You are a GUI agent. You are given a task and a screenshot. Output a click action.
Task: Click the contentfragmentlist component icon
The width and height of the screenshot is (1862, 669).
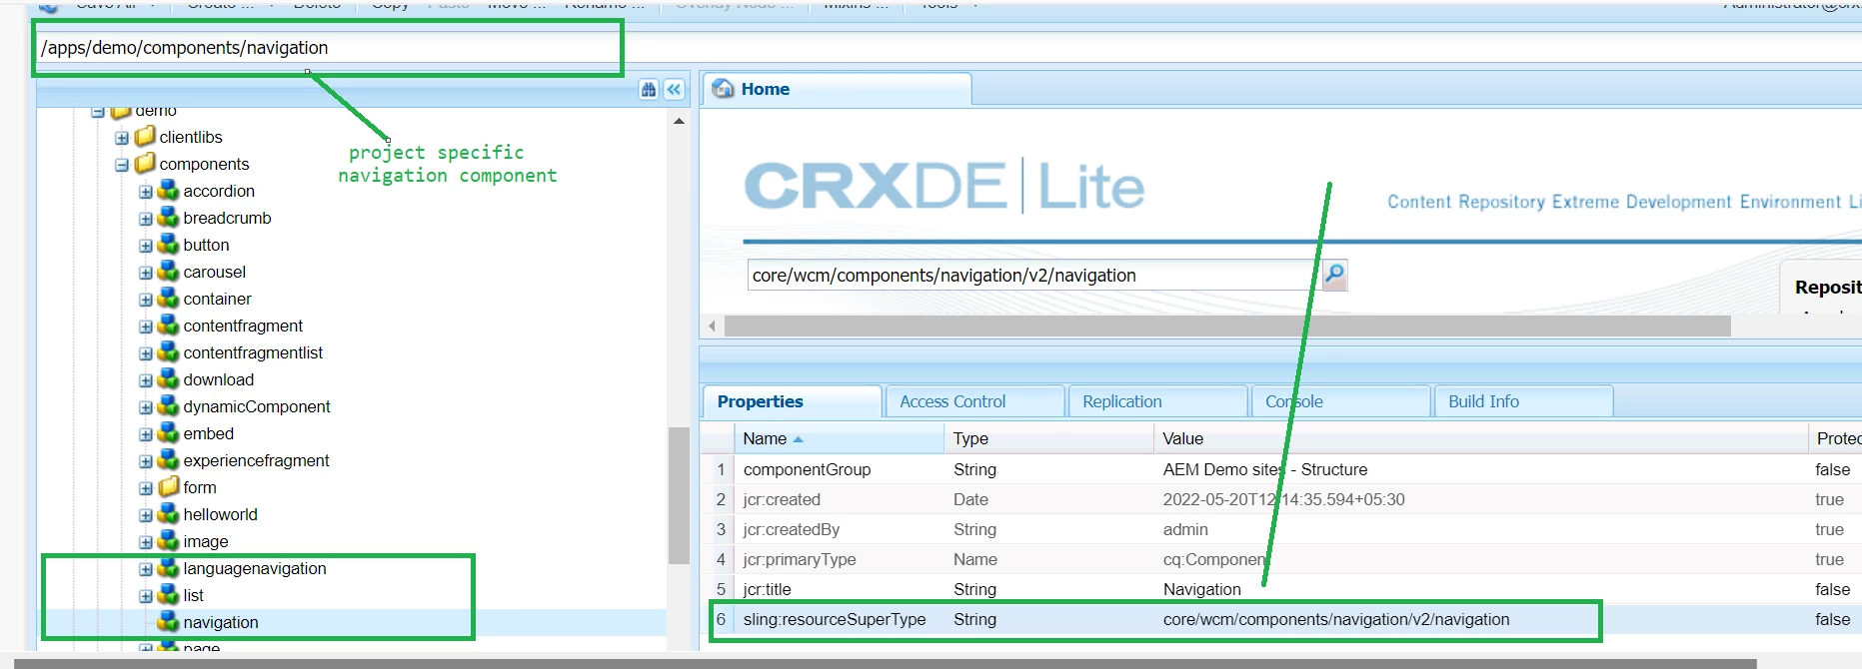coord(168,352)
